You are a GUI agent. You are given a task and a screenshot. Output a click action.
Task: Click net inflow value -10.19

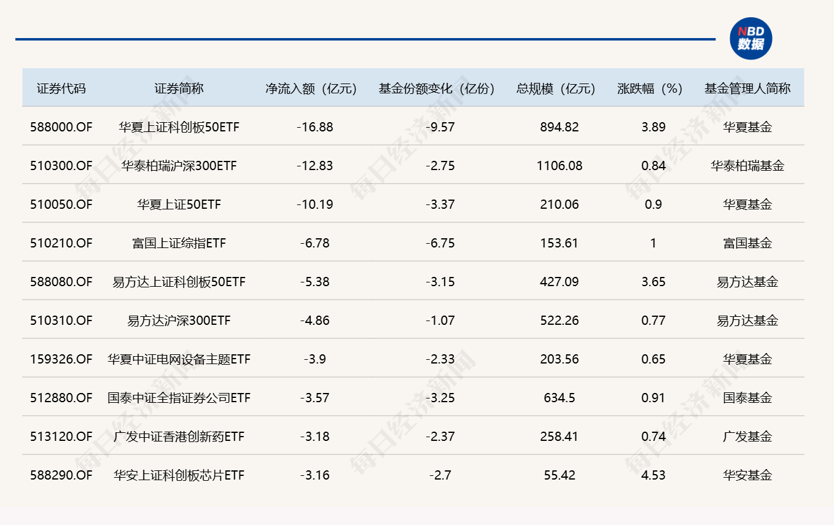coord(315,204)
